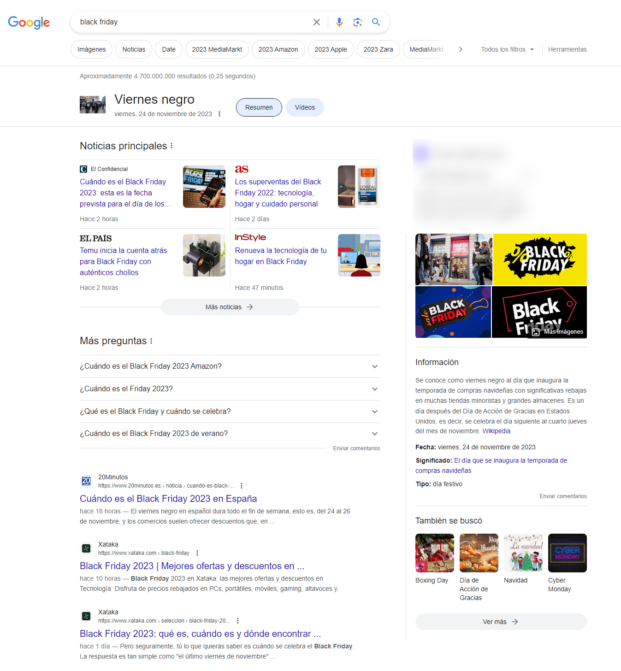Select the Date filter chip

tap(169, 49)
